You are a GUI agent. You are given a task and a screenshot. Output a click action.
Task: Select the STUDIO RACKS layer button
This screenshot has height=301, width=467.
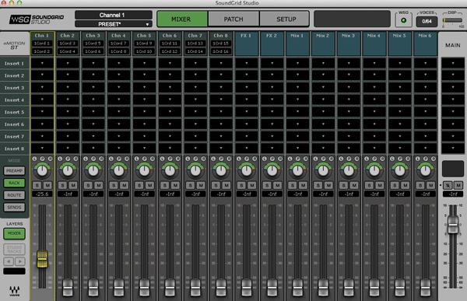click(14, 250)
